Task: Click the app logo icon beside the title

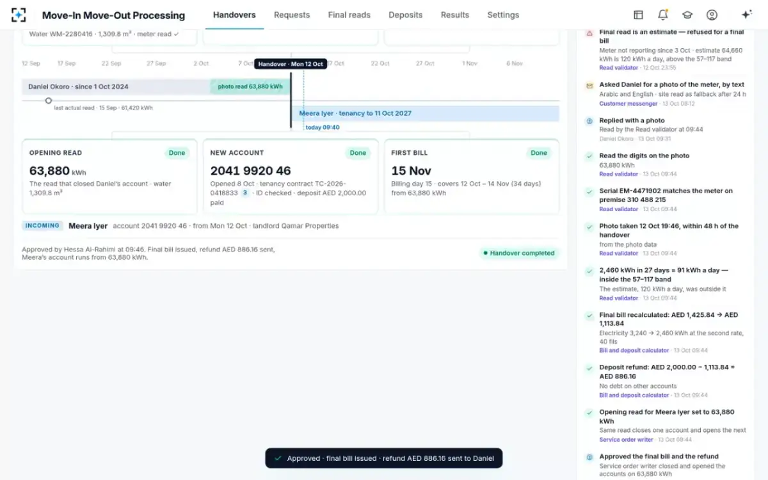Action: pyautogui.click(x=19, y=15)
